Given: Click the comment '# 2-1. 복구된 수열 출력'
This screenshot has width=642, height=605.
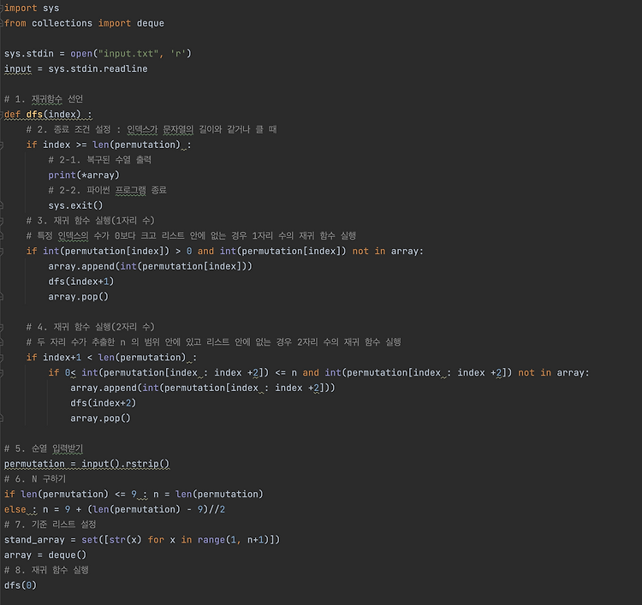Looking at the screenshot, I should click(99, 160).
